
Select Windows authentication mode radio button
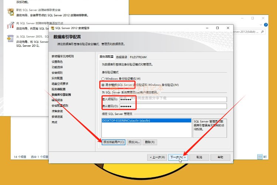(x=103, y=79)
